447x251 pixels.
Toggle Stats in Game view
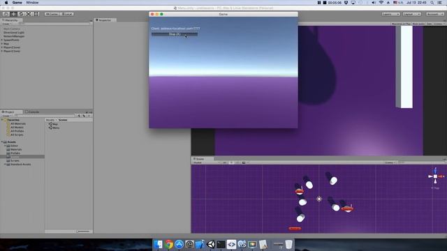coord(429,24)
